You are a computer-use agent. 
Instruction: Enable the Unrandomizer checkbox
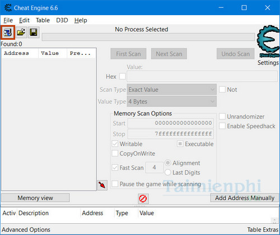point(222,116)
